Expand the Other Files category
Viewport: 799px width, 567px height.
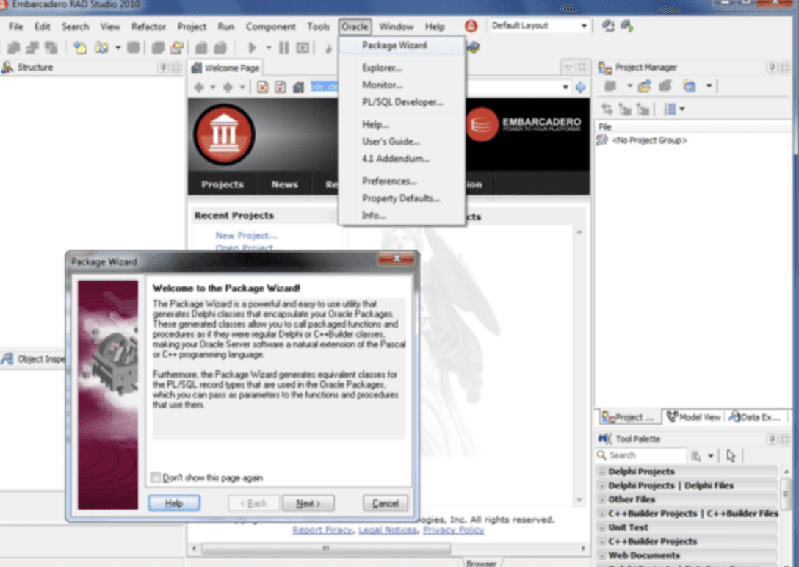click(601, 499)
